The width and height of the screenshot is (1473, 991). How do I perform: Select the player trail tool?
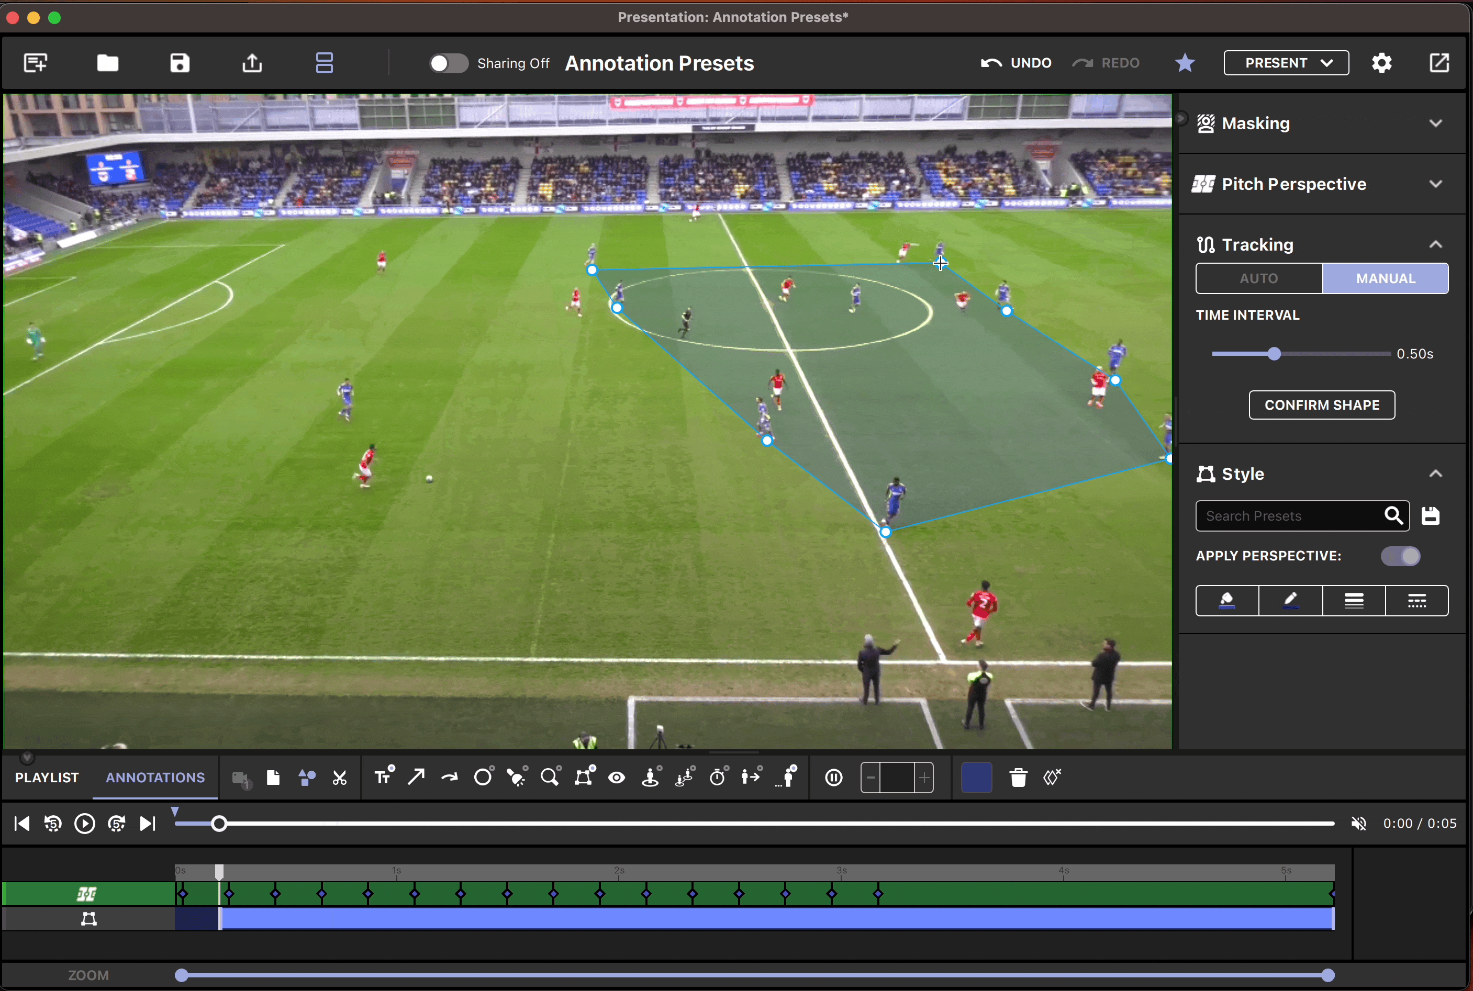pos(786,776)
